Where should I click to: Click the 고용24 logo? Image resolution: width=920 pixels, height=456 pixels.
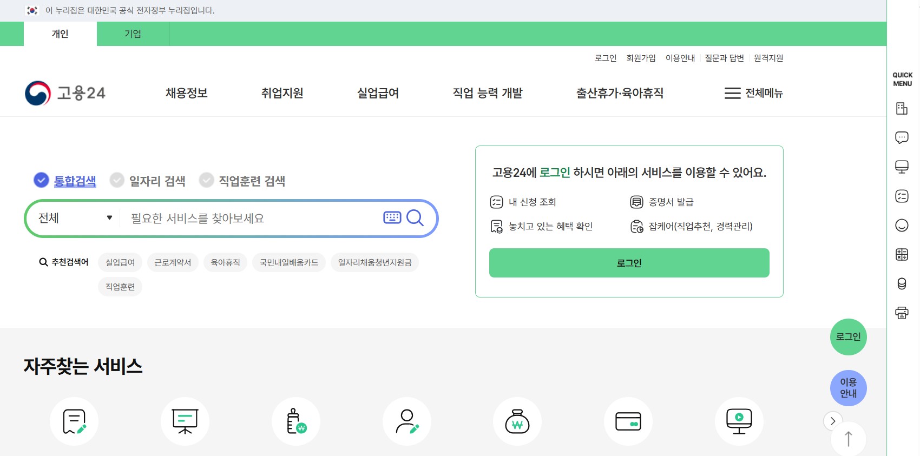click(x=65, y=93)
